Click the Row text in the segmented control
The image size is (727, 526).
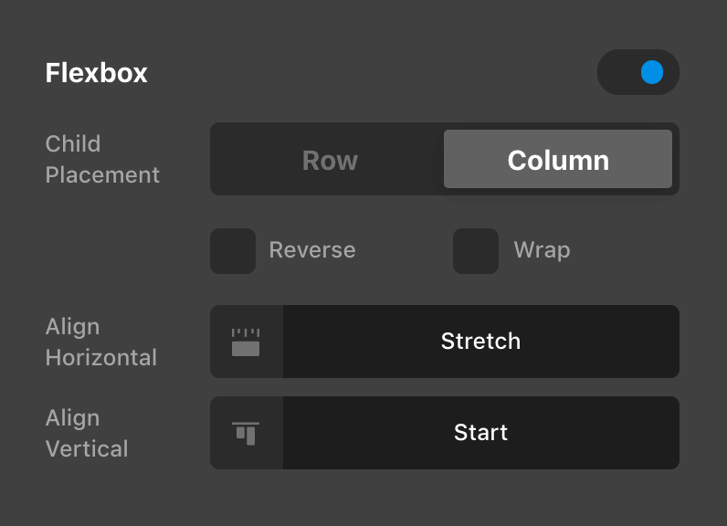click(x=330, y=161)
